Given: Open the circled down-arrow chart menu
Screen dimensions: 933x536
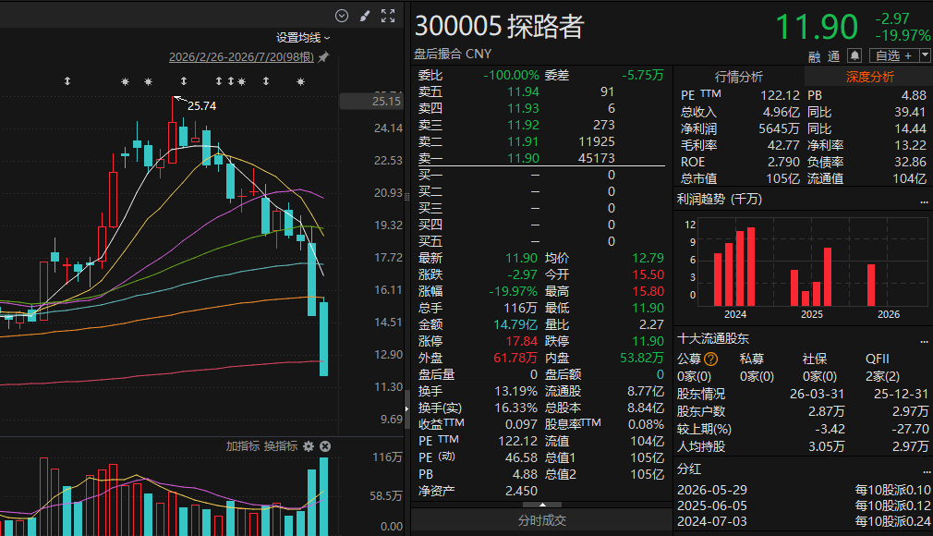Looking at the screenshot, I should 342,16.
